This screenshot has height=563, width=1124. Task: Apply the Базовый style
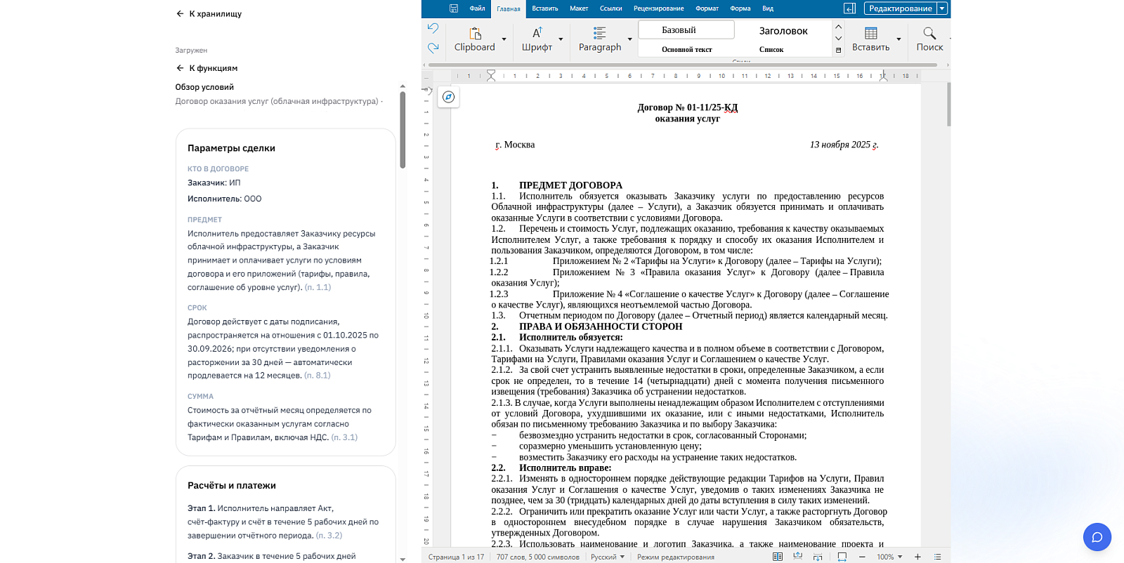686,29
